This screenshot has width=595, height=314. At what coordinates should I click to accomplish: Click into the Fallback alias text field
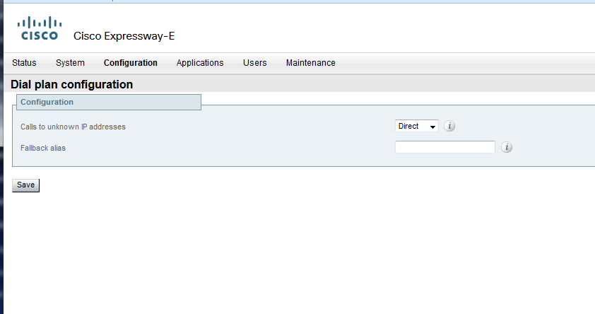tap(445, 147)
